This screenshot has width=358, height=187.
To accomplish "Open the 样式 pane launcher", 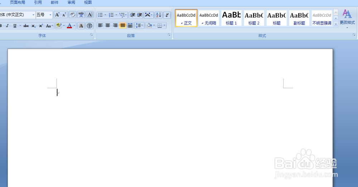I will tap(354, 35).
